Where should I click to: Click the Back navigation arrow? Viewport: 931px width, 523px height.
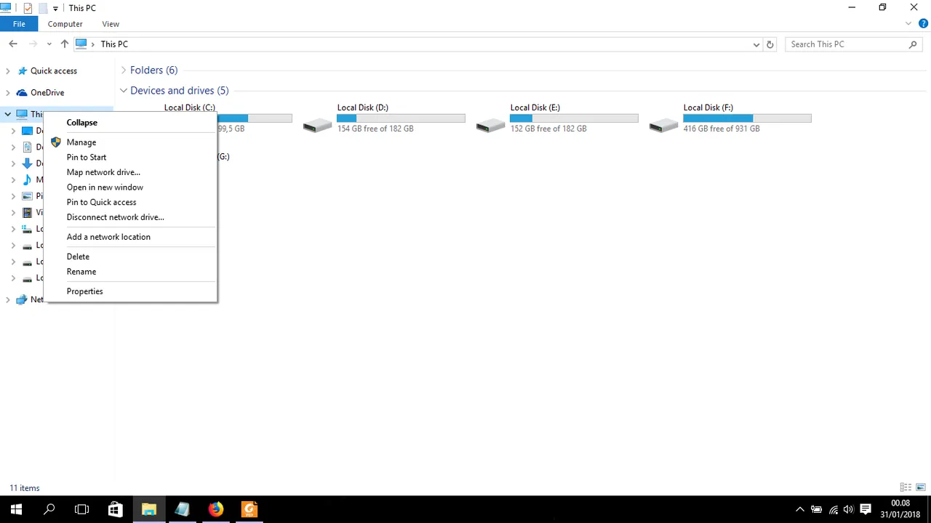13,44
